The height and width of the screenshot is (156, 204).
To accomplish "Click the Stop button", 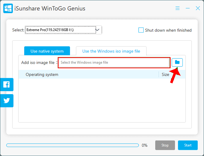I will (x=165, y=145).
